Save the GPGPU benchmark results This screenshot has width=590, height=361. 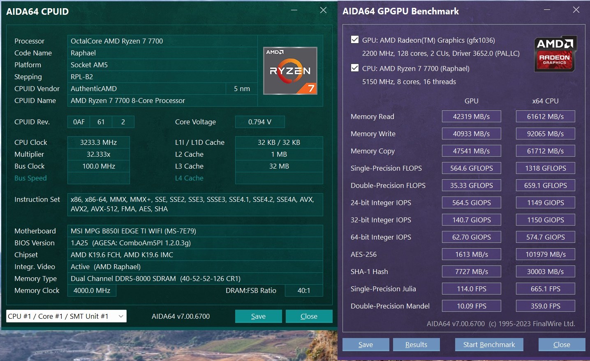pyautogui.click(x=366, y=345)
